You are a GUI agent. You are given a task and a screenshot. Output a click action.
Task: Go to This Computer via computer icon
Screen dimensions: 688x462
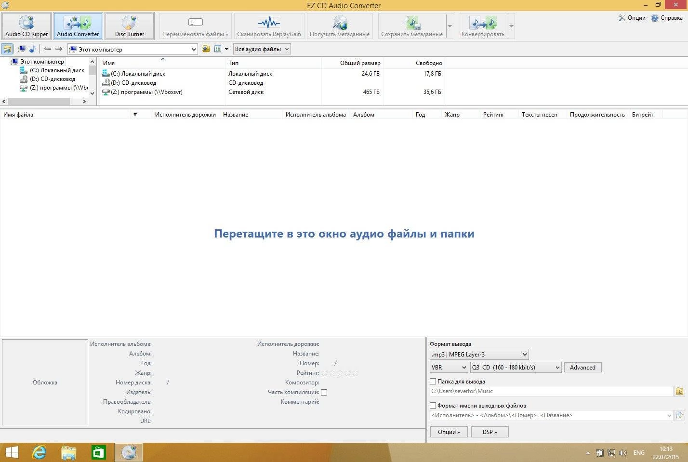click(22, 49)
